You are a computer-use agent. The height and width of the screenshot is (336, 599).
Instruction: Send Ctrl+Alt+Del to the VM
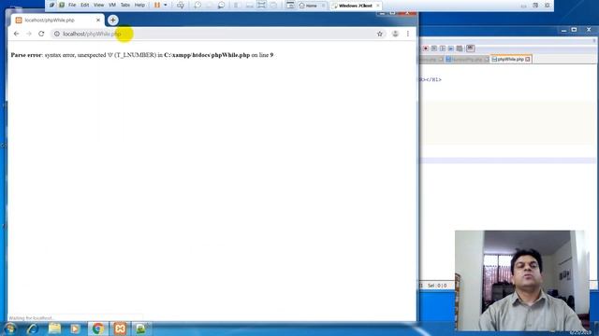coord(181,5)
